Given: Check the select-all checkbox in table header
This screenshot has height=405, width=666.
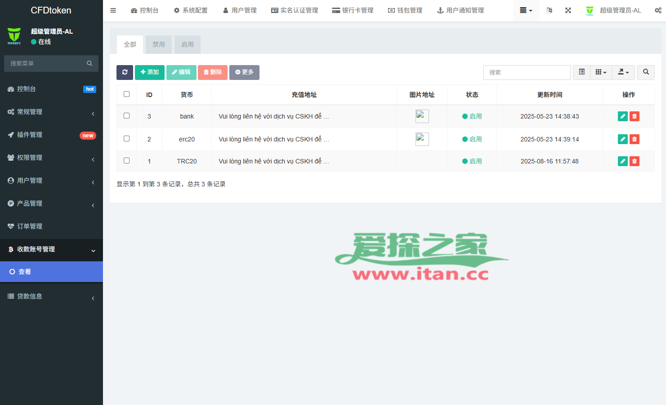Looking at the screenshot, I should click(x=126, y=94).
